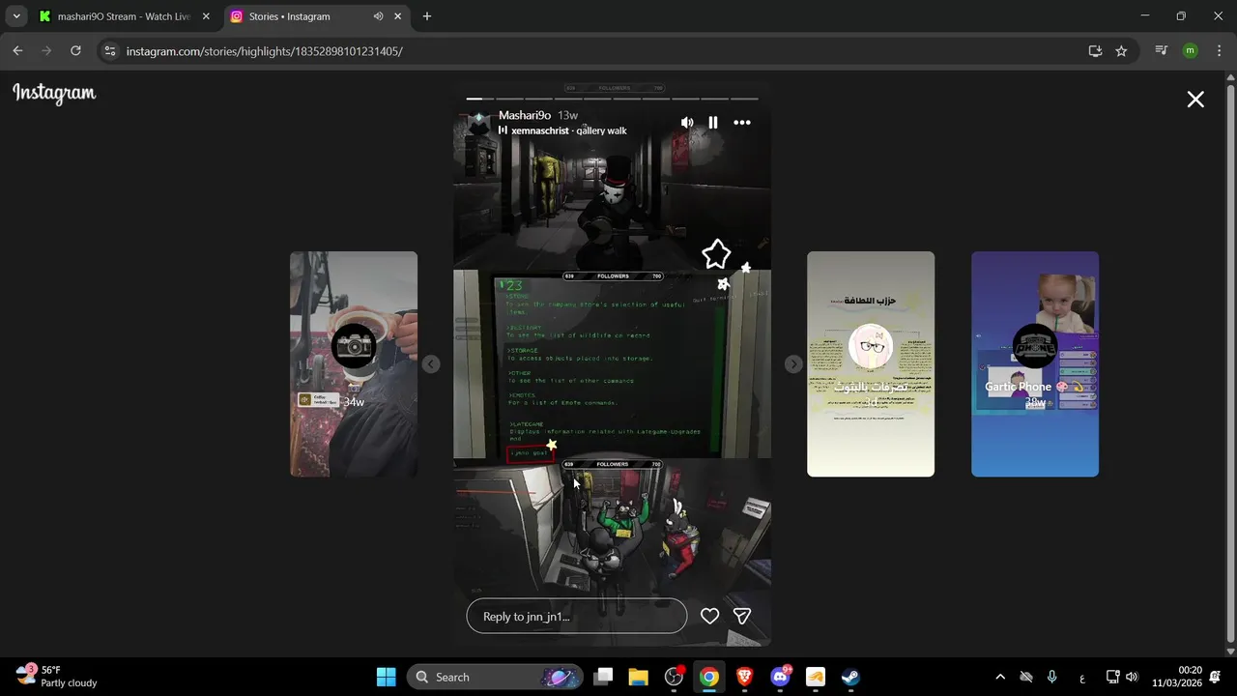View site information icon in address bar
Screen dimensions: 1237x696
click(110, 51)
